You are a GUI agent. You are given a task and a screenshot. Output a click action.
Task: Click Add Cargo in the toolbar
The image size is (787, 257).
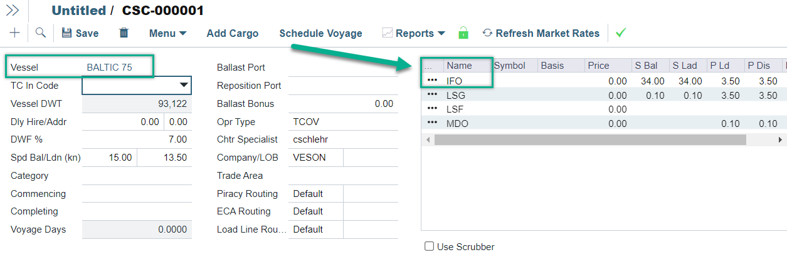tap(232, 33)
